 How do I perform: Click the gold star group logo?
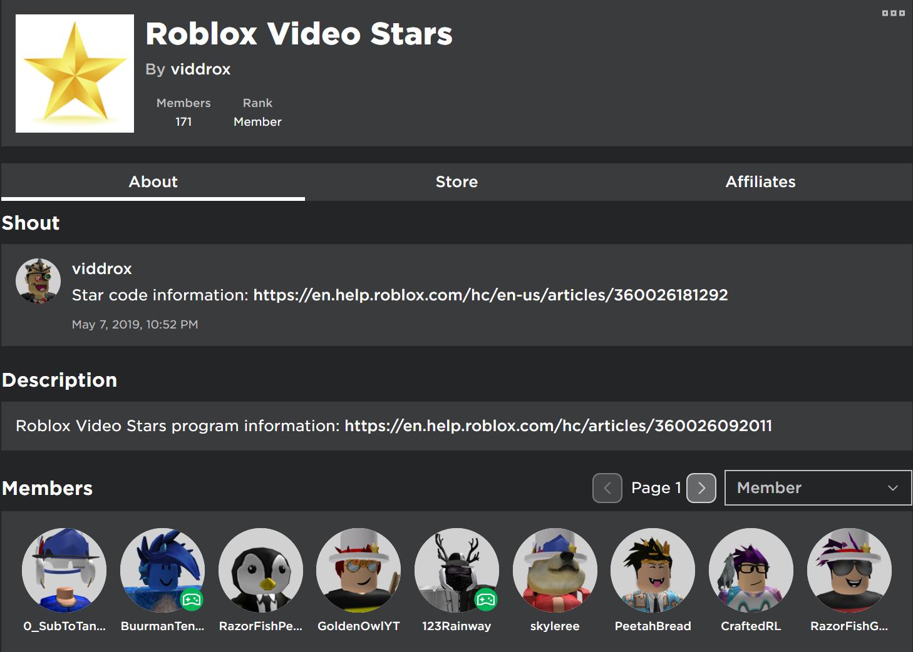(75, 73)
